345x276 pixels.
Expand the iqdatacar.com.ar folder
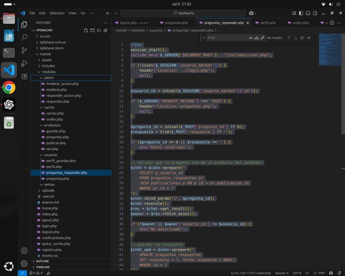[71, 42]
